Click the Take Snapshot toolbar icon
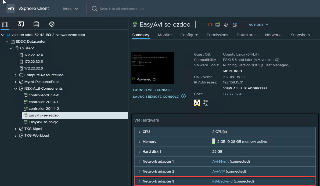 pos(235,25)
